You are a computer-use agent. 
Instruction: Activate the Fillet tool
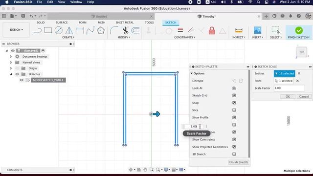coord(114,30)
